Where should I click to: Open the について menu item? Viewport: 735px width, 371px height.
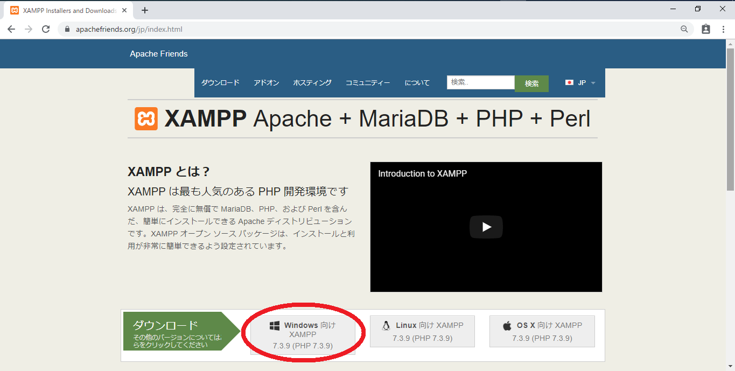point(417,83)
